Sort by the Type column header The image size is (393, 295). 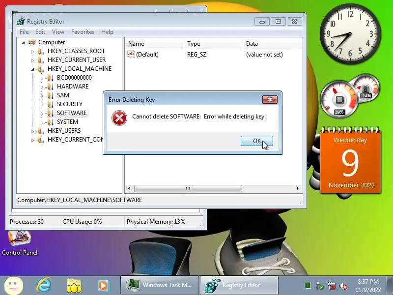tap(213, 44)
